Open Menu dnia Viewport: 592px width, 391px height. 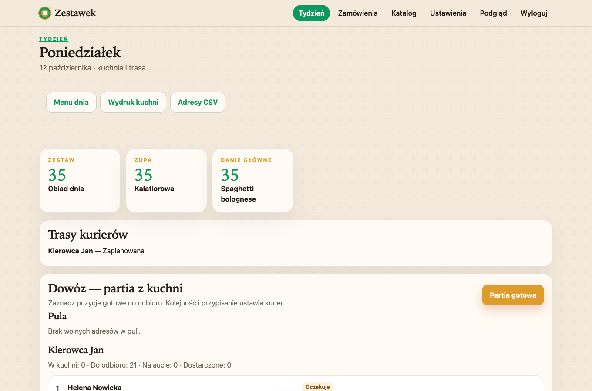tap(71, 102)
